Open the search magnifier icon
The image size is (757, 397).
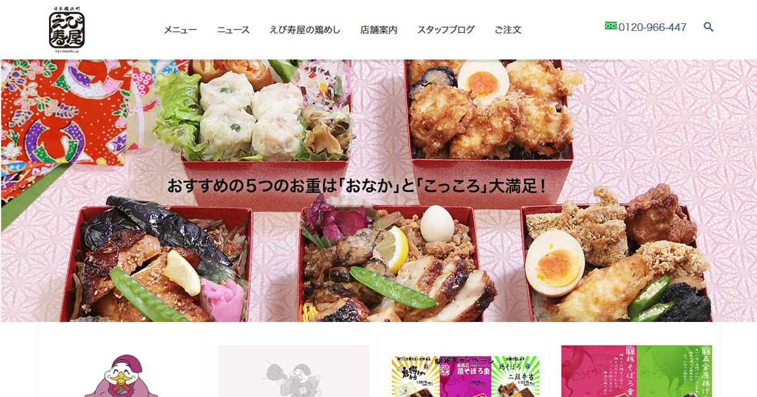pos(708,27)
